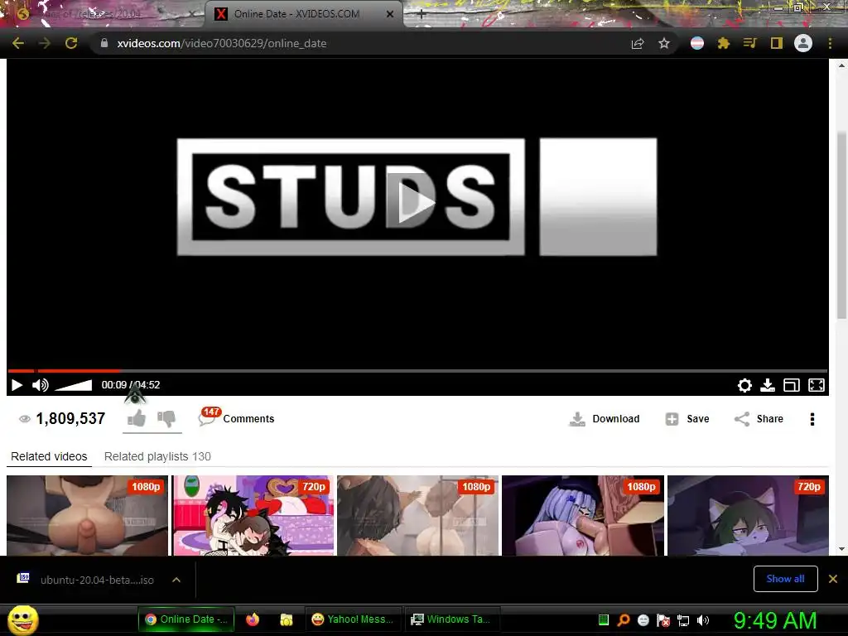This screenshot has height=636, width=848.
Task: Toggle theater mode in the player
Action: tap(792, 385)
